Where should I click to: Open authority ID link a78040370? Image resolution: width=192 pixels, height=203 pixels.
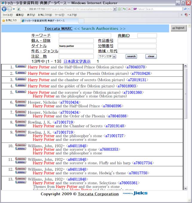point(136,67)
